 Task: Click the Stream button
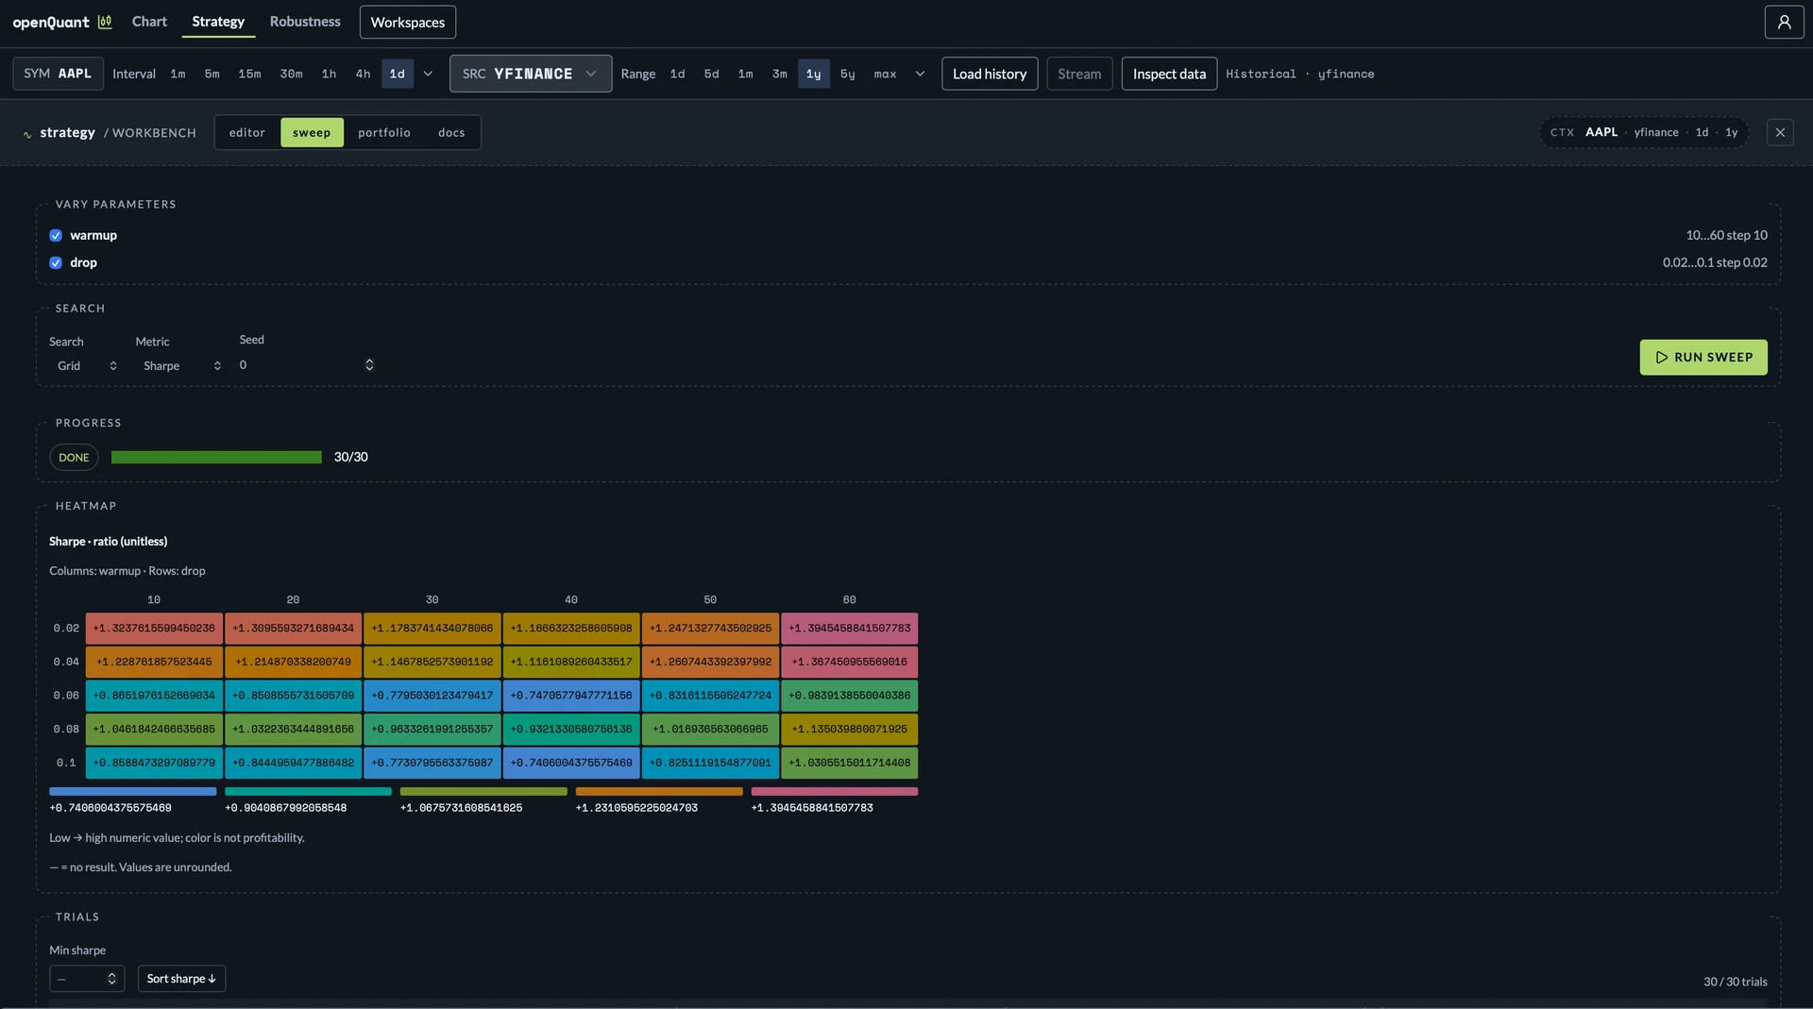pos(1079,74)
